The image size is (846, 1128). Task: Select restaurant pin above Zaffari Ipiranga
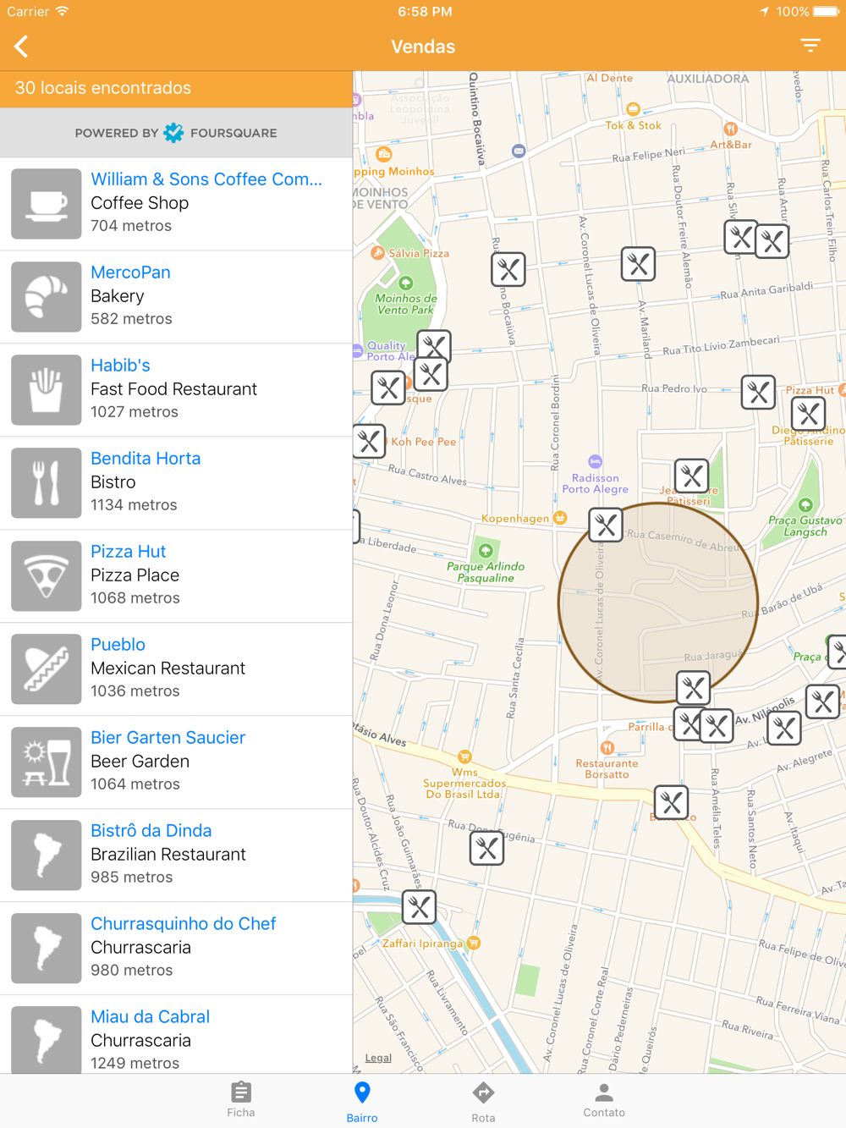pos(419,907)
